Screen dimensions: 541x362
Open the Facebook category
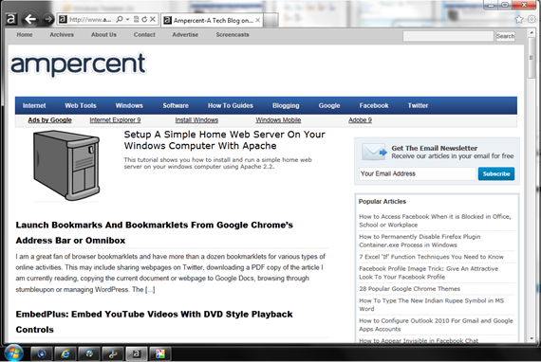(374, 106)
